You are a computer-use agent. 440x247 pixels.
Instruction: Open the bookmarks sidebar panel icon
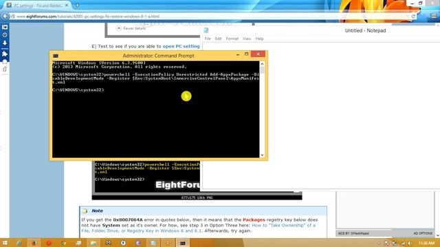click(5, 27)
